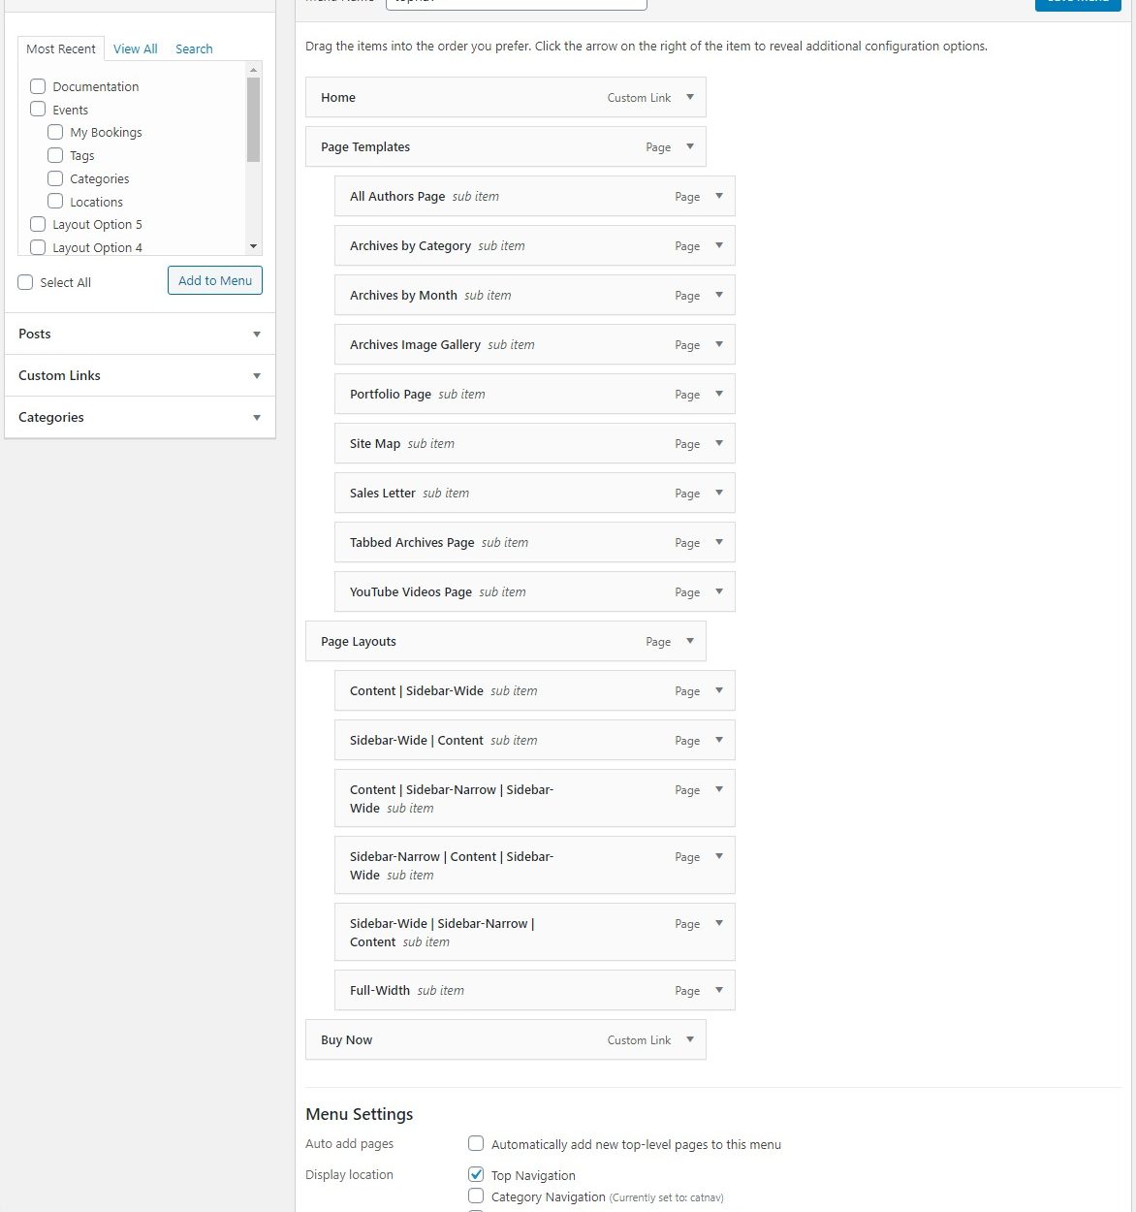This screenshot has width=1136, height=1212.
Task: Expand Sidebar-Wide | Sidebar-Narrow | Content arrow
Action: 719,923
